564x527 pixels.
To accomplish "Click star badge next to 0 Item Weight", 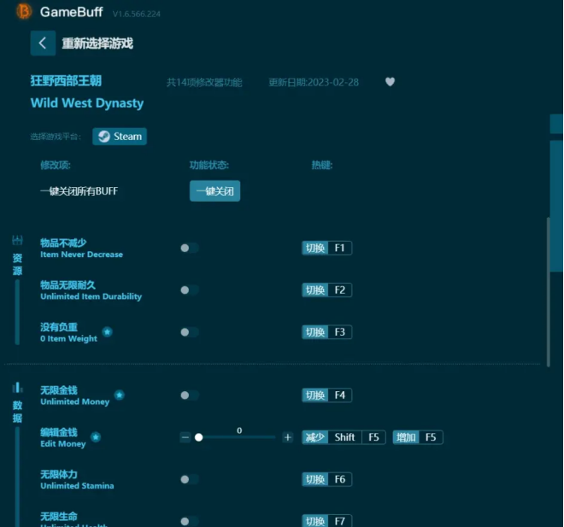I will pos(108,331).
